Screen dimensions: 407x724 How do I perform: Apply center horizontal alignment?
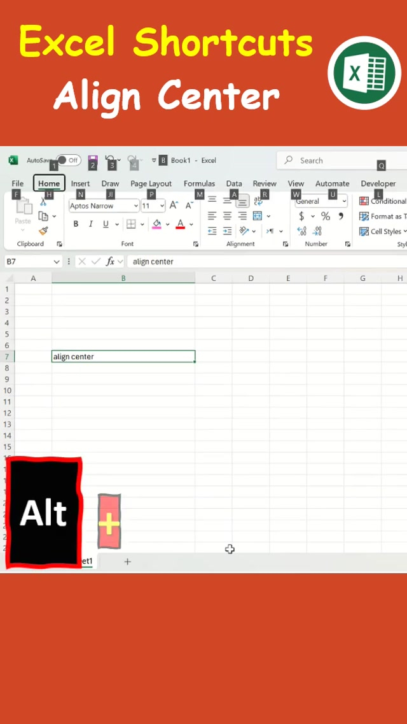227,216
